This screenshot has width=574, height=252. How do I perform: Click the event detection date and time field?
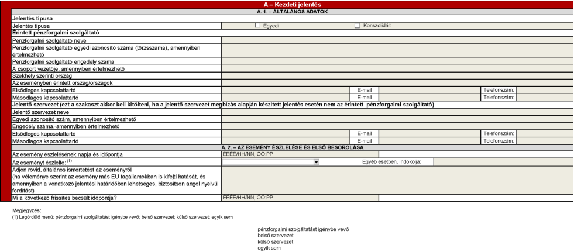(300, 154)
